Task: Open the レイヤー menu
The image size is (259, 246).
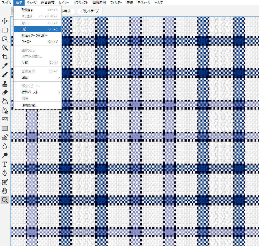Action: click(x=64, y=3)
